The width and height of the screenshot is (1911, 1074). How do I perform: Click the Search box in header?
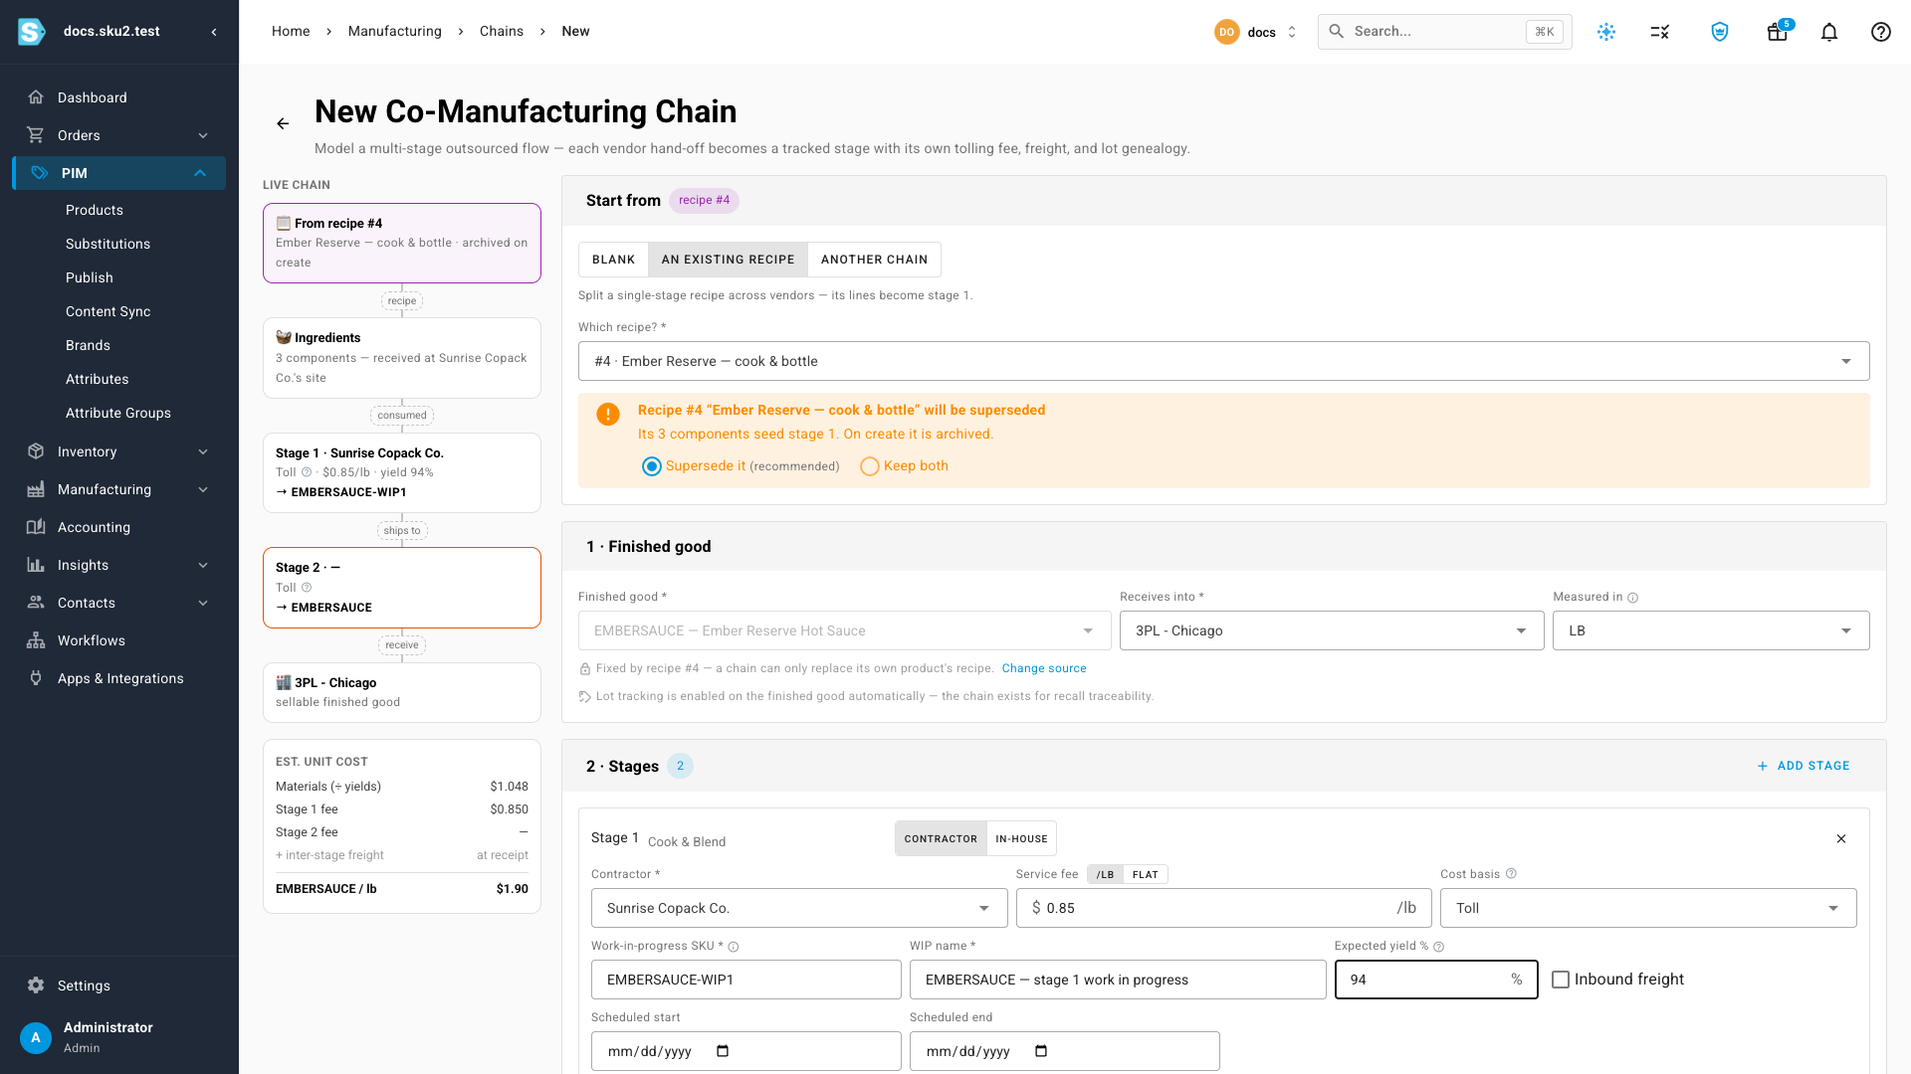pyautogui.click(x=1444, y=32)
